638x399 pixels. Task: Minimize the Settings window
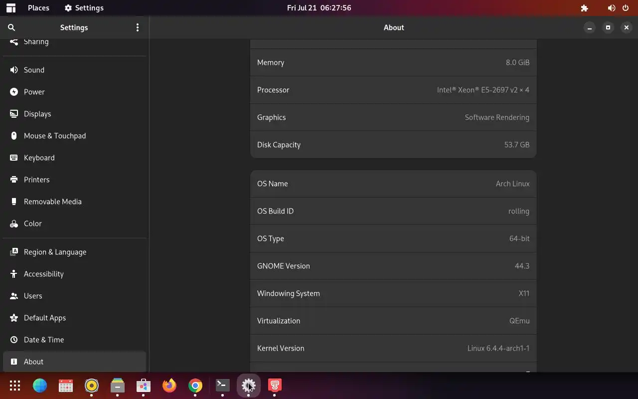590,28
